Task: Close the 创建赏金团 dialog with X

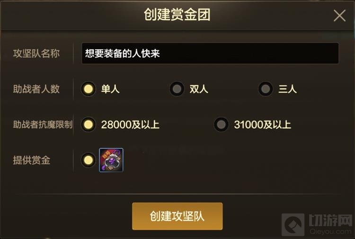Action: [x=339, y=16]
